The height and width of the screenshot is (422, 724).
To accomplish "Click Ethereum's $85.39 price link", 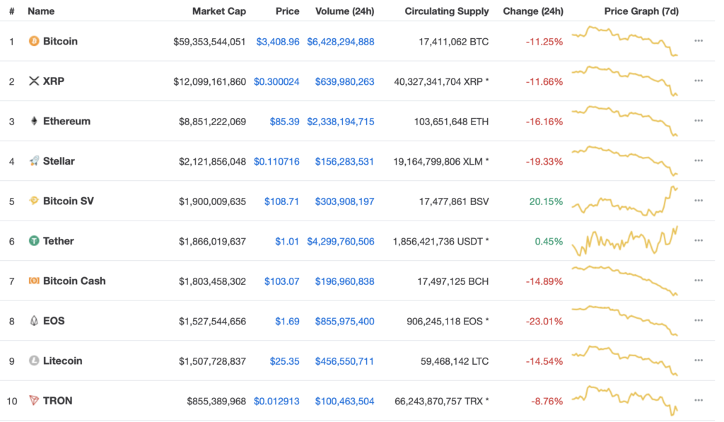I will point(284,122).
